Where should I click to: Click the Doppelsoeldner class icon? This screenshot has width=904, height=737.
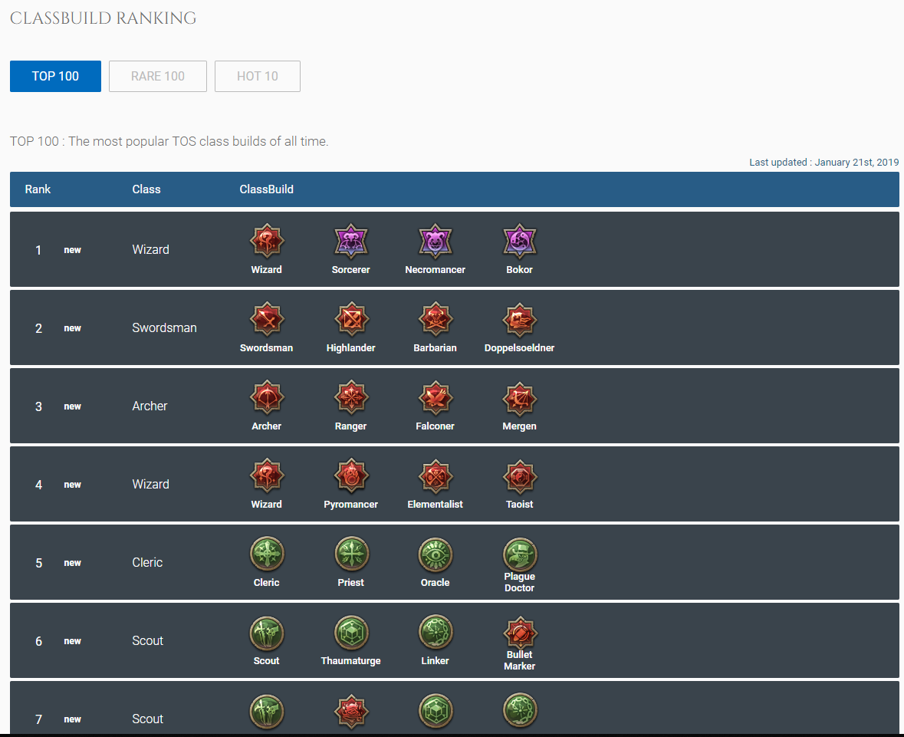[520, 321]
